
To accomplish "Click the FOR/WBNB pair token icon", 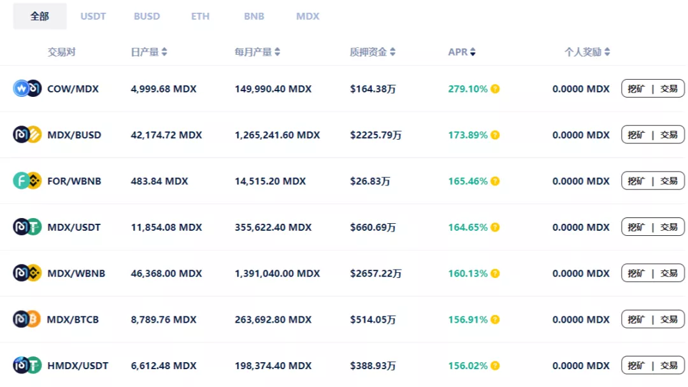I will [27, 181].
